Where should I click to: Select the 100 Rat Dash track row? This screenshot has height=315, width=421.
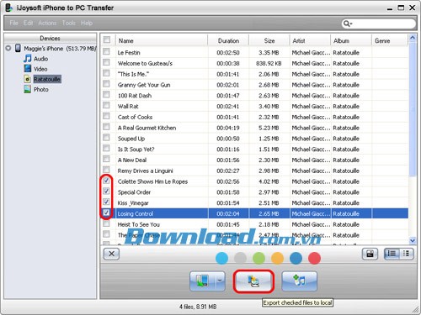[x=255, y=96]
